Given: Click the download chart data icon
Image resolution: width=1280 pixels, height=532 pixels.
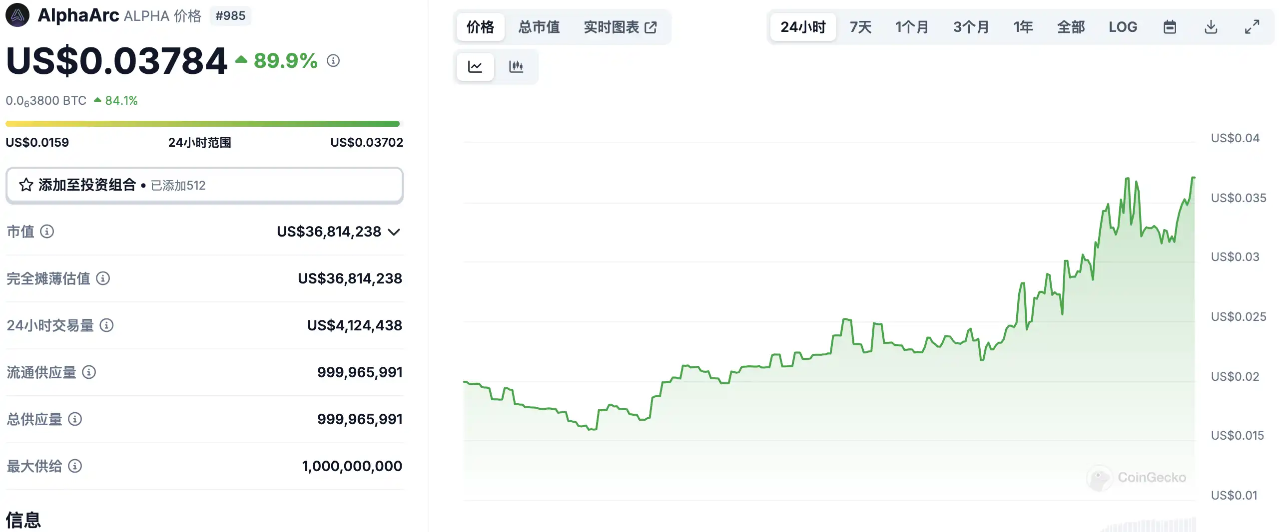Looking at the screenshot, I should [x=1211, y=27].
